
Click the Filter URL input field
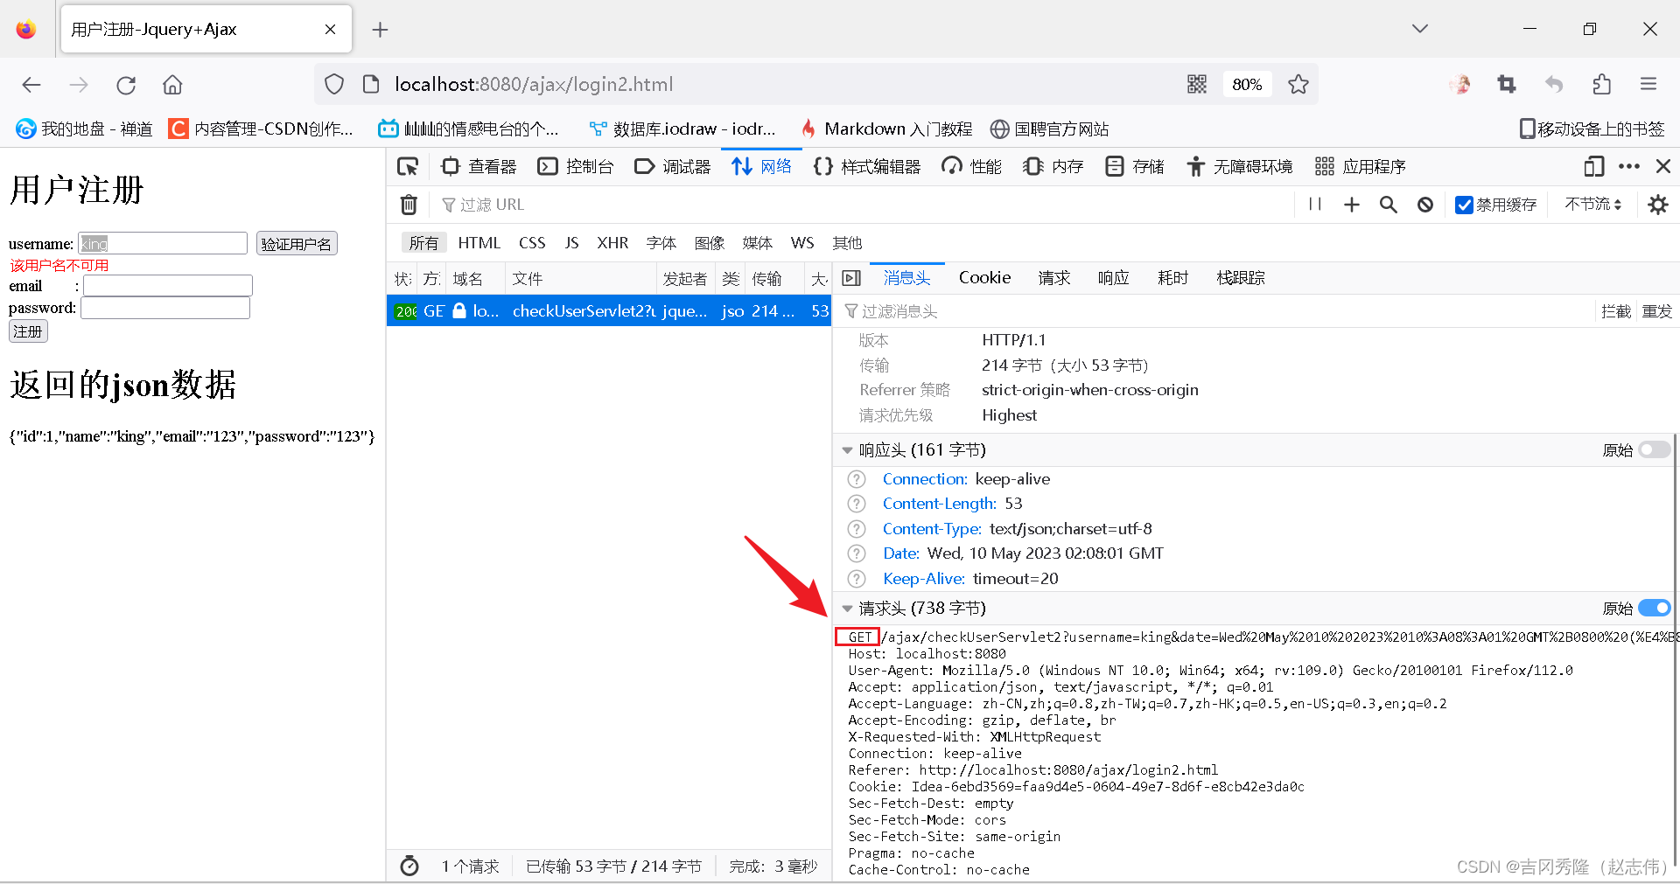(x=862, y=205)
